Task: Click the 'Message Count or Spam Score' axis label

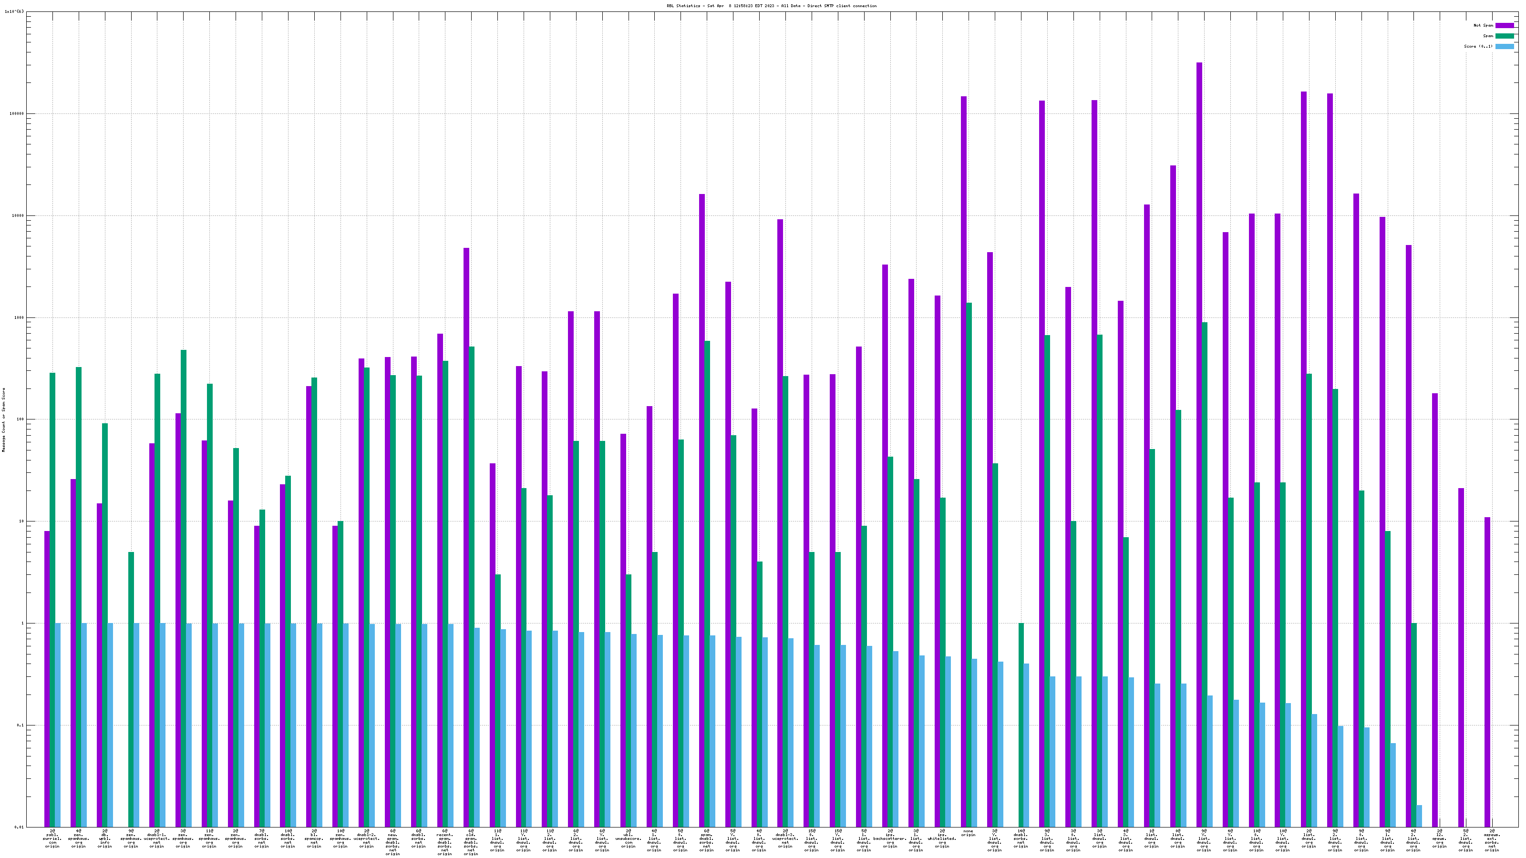Action: tap(3, 420)
